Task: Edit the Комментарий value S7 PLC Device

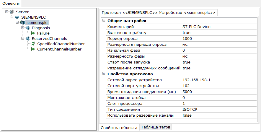Action: (x=219, y=27)
